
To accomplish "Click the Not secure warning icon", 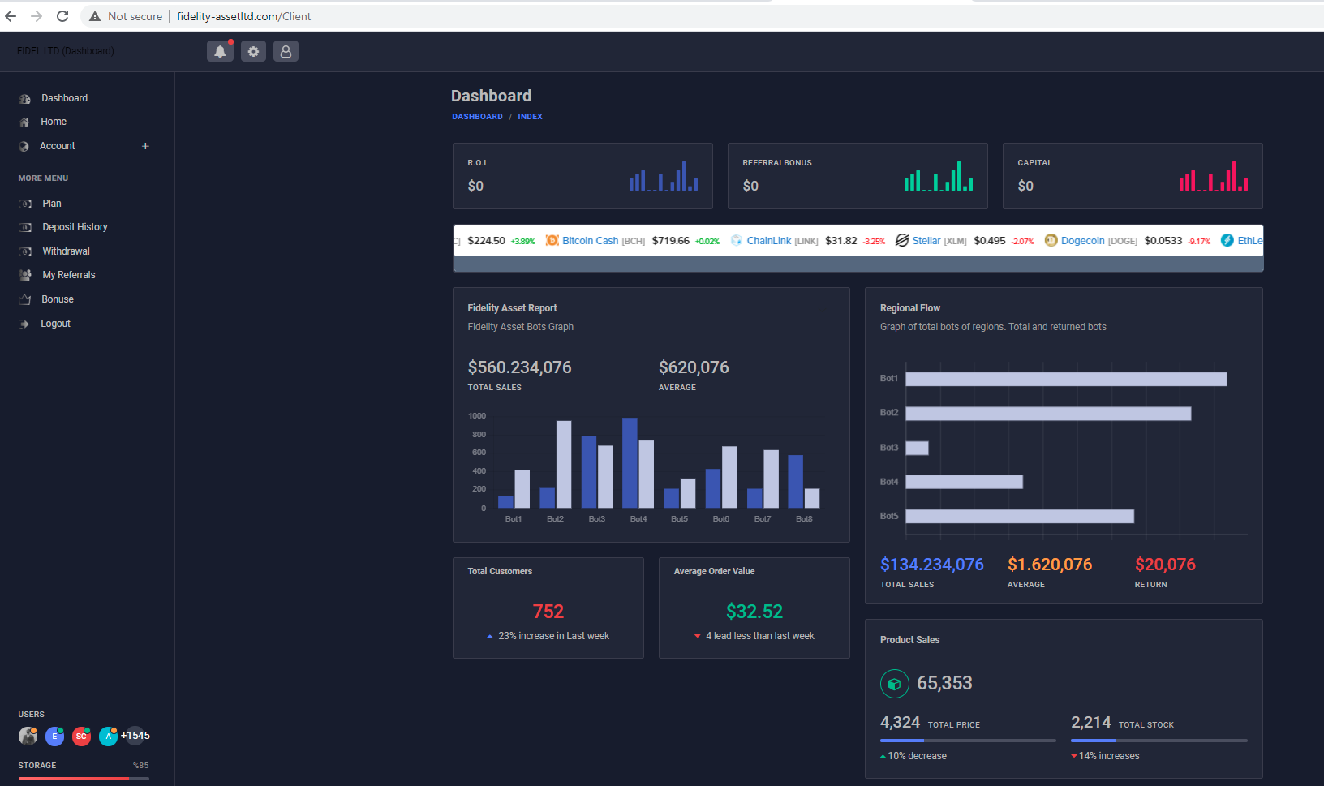I will click(x=95, y=16).
